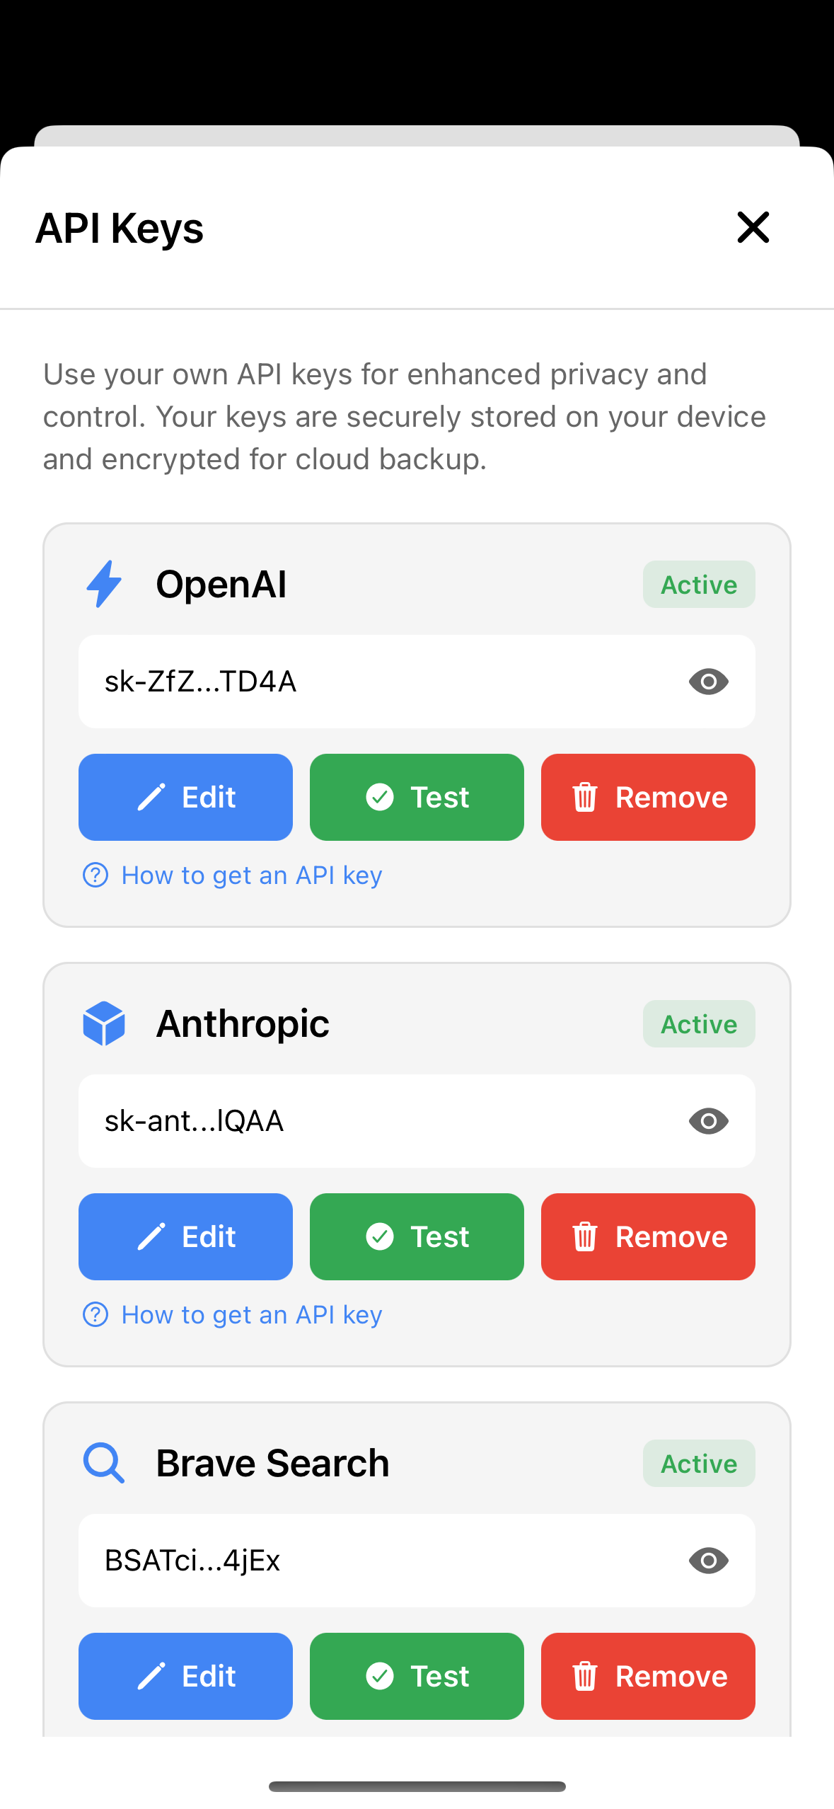Remove the Anthropic API key
This screenshot has height=1809, width=834.
tap(648, 1236)
